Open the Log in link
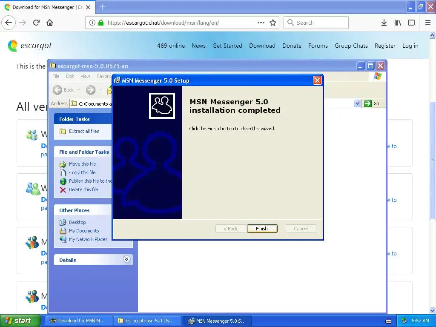The image size is (436, 327). pyautogui.click(x=410, y=46)
